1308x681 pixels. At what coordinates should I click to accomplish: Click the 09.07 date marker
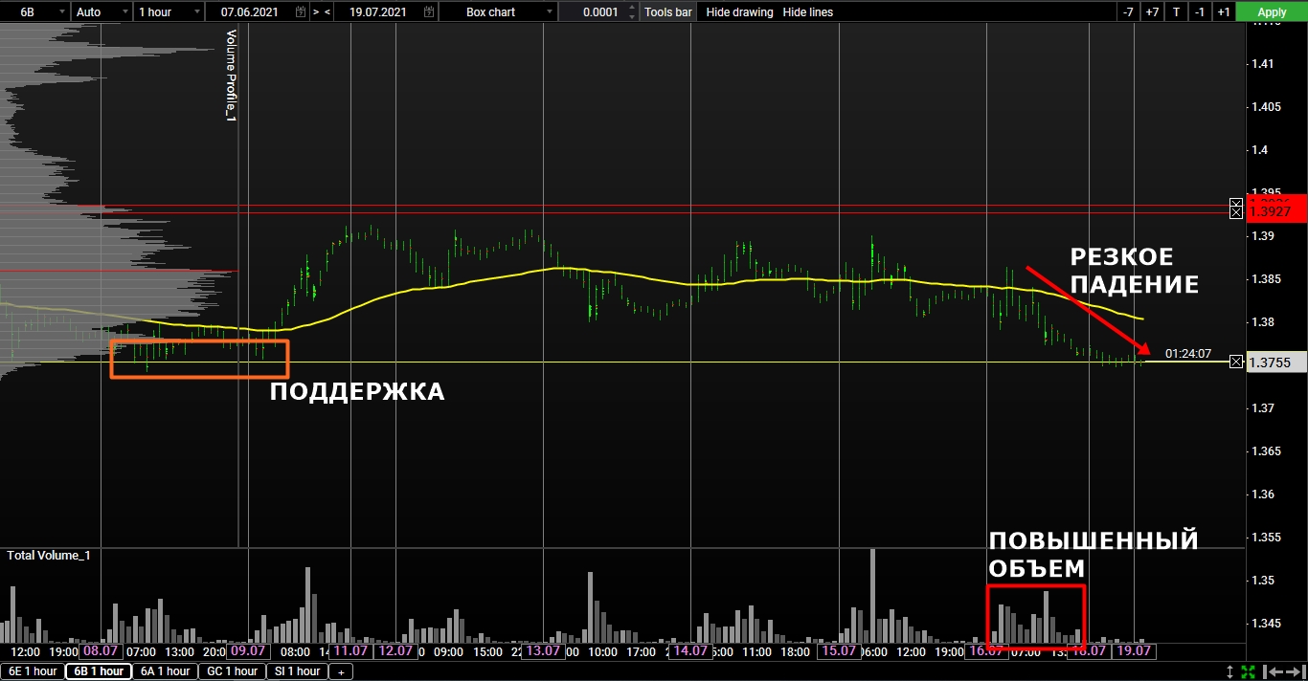247,650
